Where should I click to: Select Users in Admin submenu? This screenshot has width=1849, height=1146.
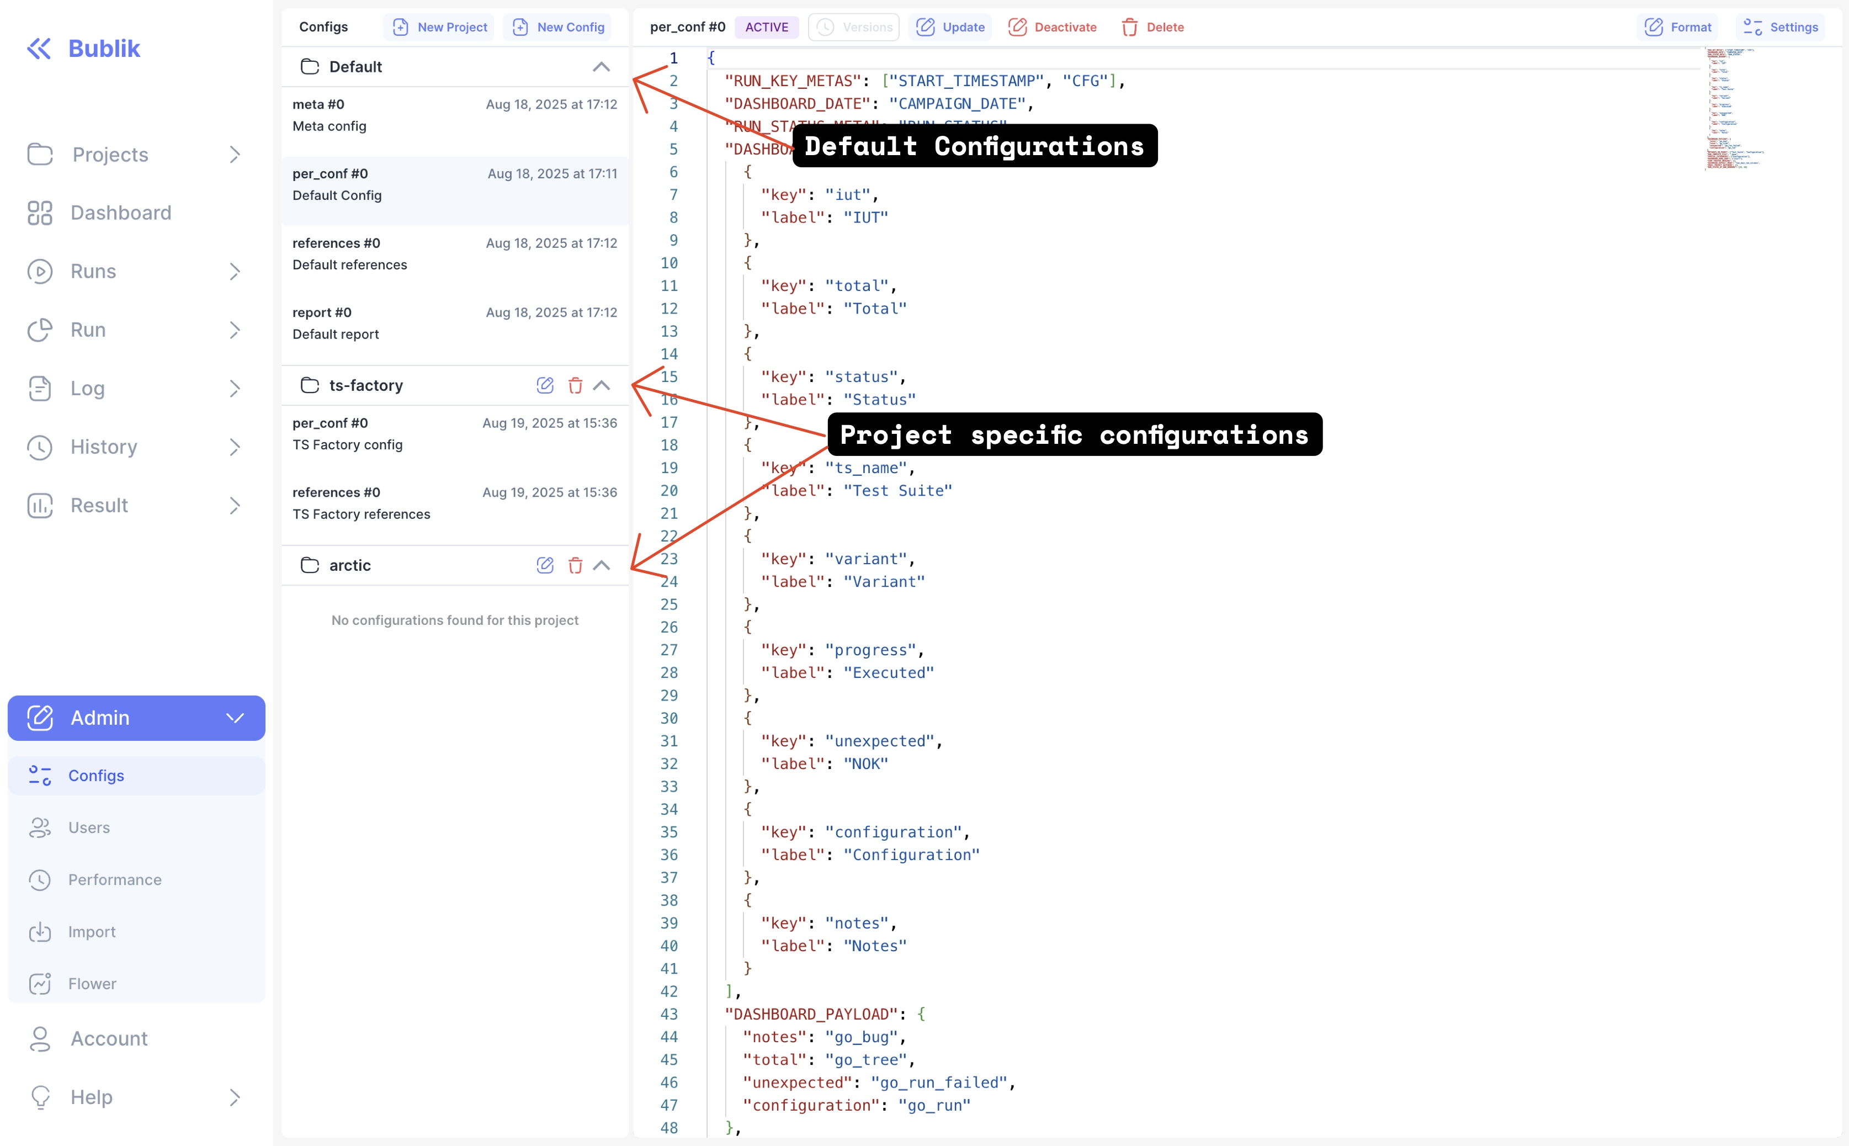coord(89,827)
